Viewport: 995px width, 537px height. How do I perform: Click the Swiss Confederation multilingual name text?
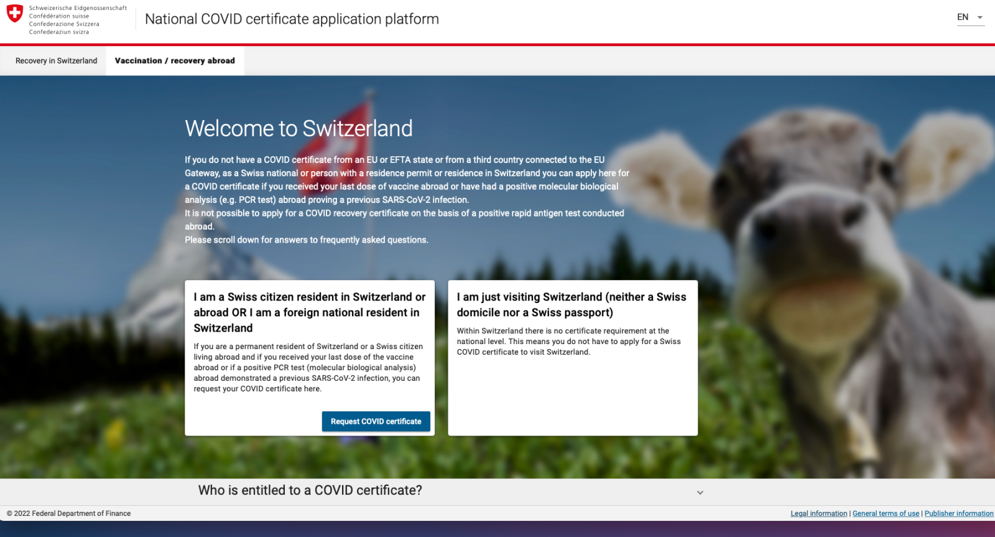77,20
